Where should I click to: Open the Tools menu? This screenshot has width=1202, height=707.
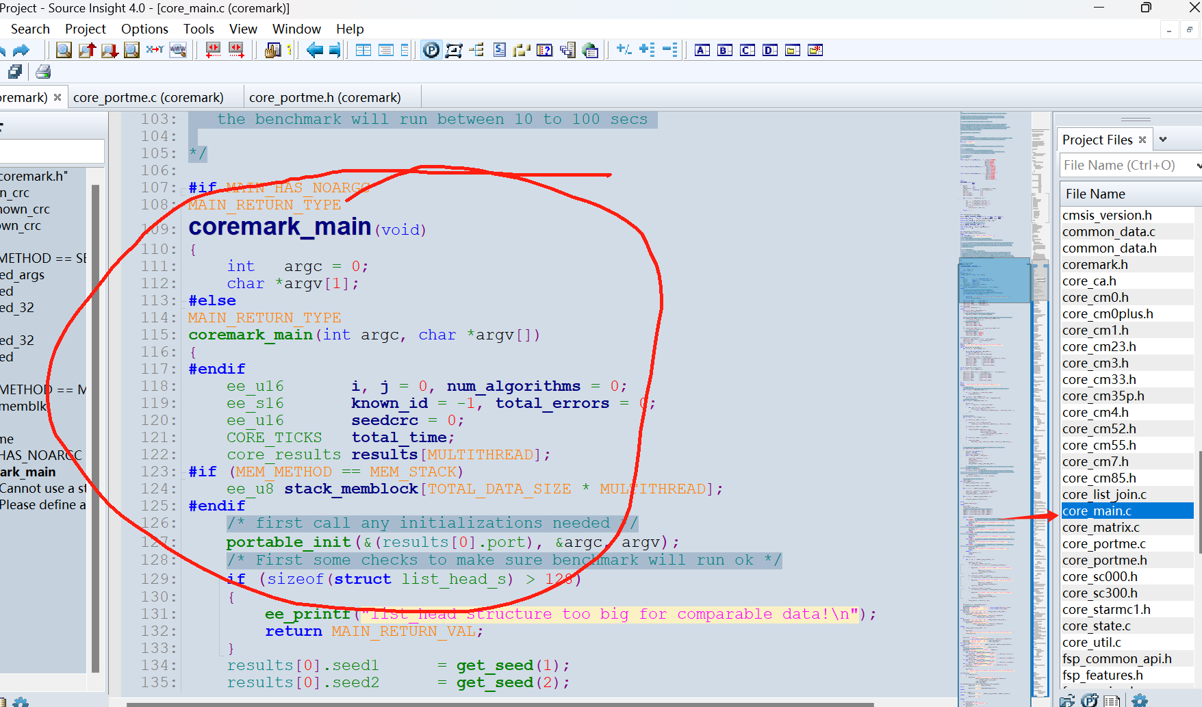click(x=199, y=29)
